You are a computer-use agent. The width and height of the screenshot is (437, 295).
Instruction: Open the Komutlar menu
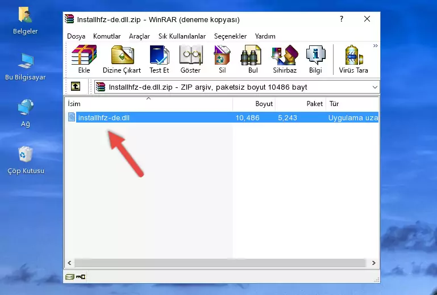click(107, 36)
